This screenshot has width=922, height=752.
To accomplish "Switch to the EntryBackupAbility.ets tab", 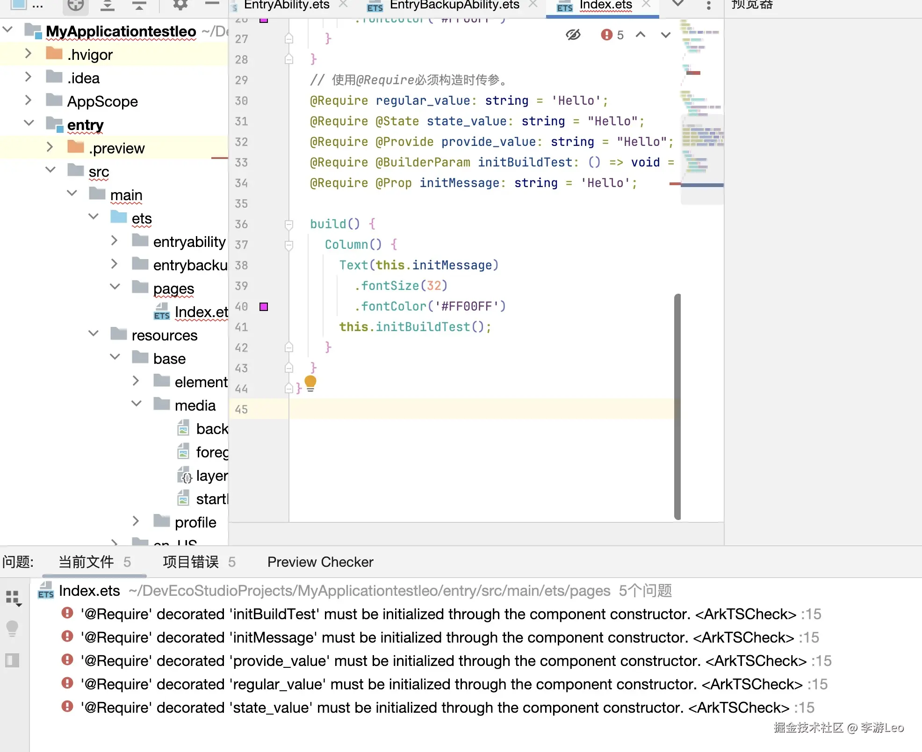I will (454, 5).
